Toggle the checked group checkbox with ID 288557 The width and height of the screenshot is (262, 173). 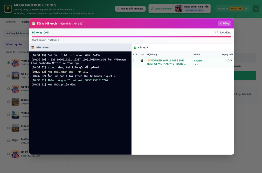point(8,63)
